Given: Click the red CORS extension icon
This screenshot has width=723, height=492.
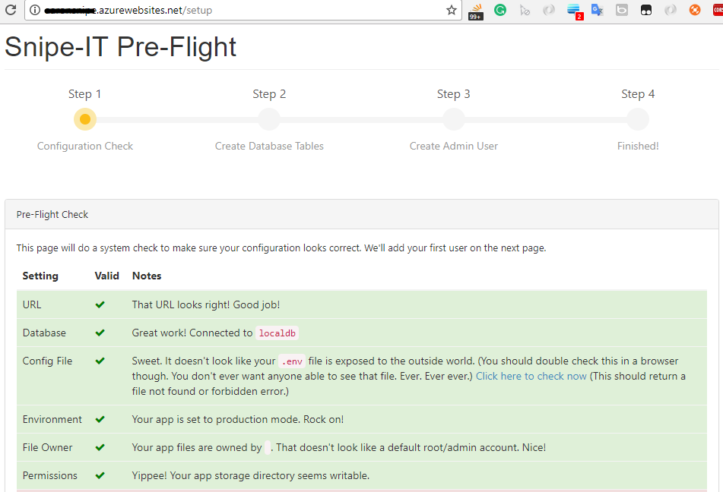Looking at the screenshot, I should [718, 10].
